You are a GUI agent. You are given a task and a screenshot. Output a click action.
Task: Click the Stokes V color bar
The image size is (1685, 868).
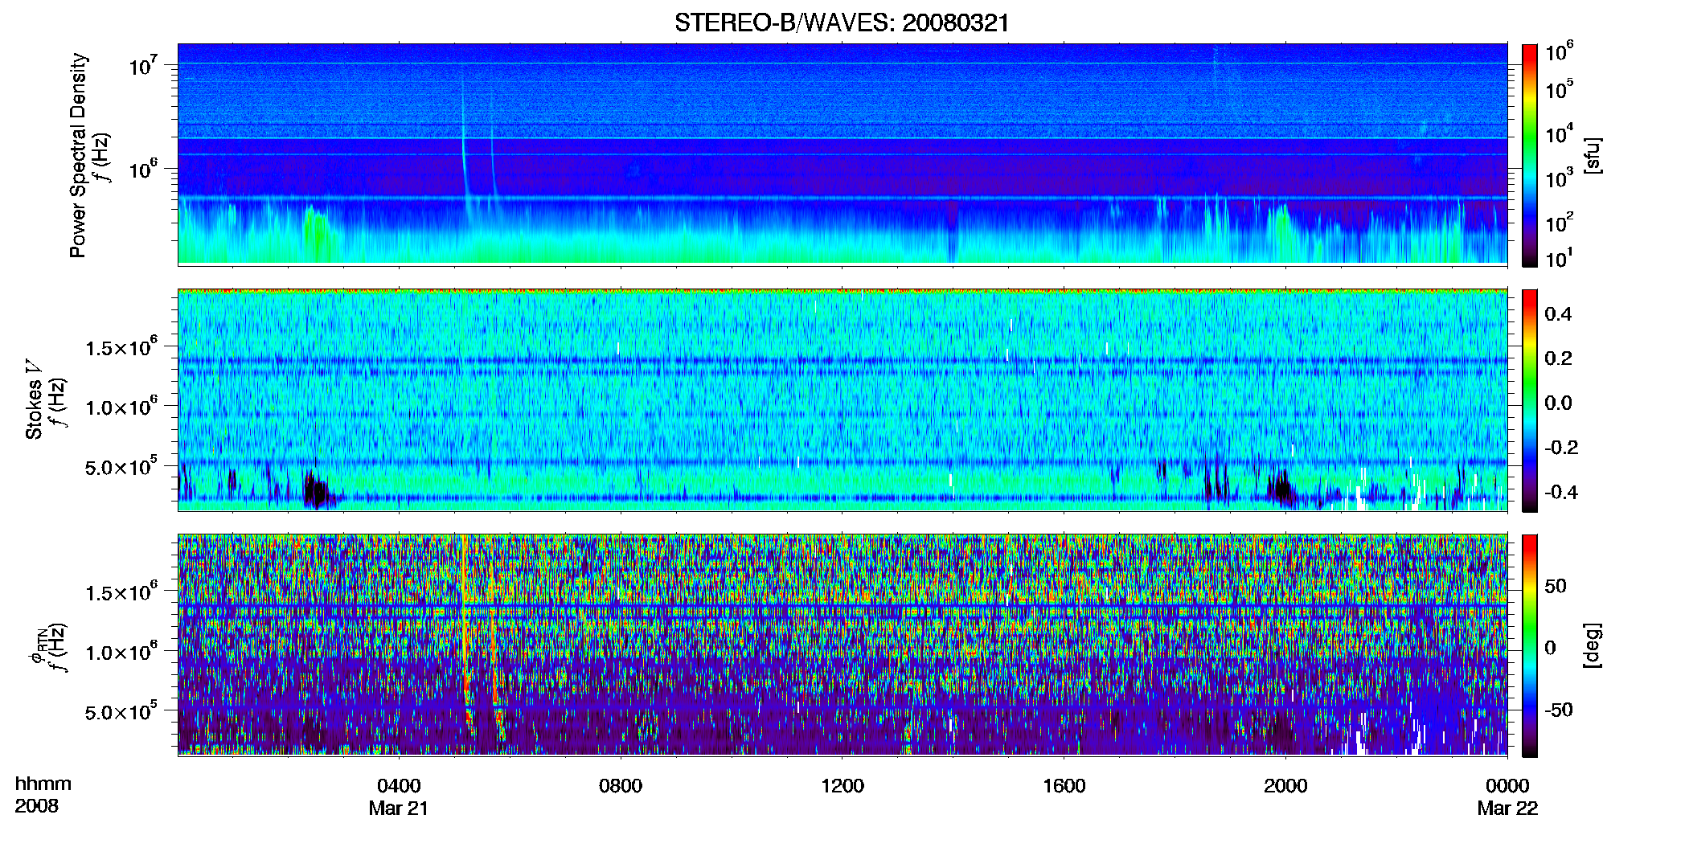[x=1530, y=400]
